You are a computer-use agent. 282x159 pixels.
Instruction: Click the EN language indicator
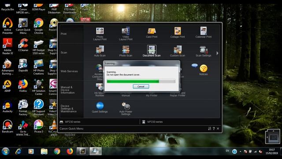227,151
